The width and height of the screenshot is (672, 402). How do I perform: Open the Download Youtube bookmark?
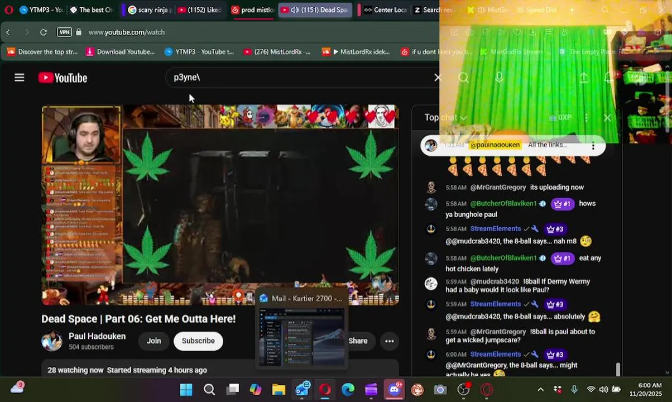(x=120, y=52)
